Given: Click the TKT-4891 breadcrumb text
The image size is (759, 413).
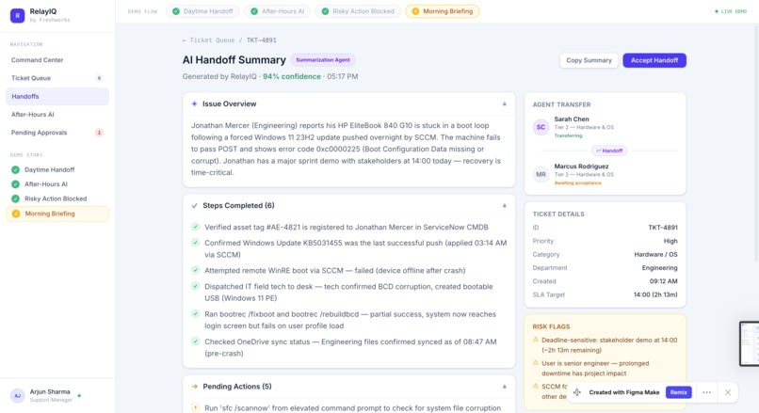Looking at the screenshot, I should tap(262, 40).
